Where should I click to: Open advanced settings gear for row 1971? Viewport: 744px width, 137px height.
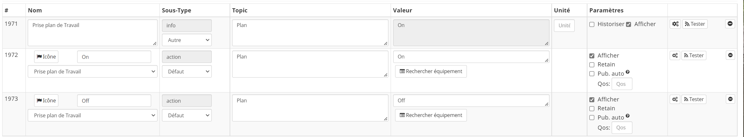point(675,24)
